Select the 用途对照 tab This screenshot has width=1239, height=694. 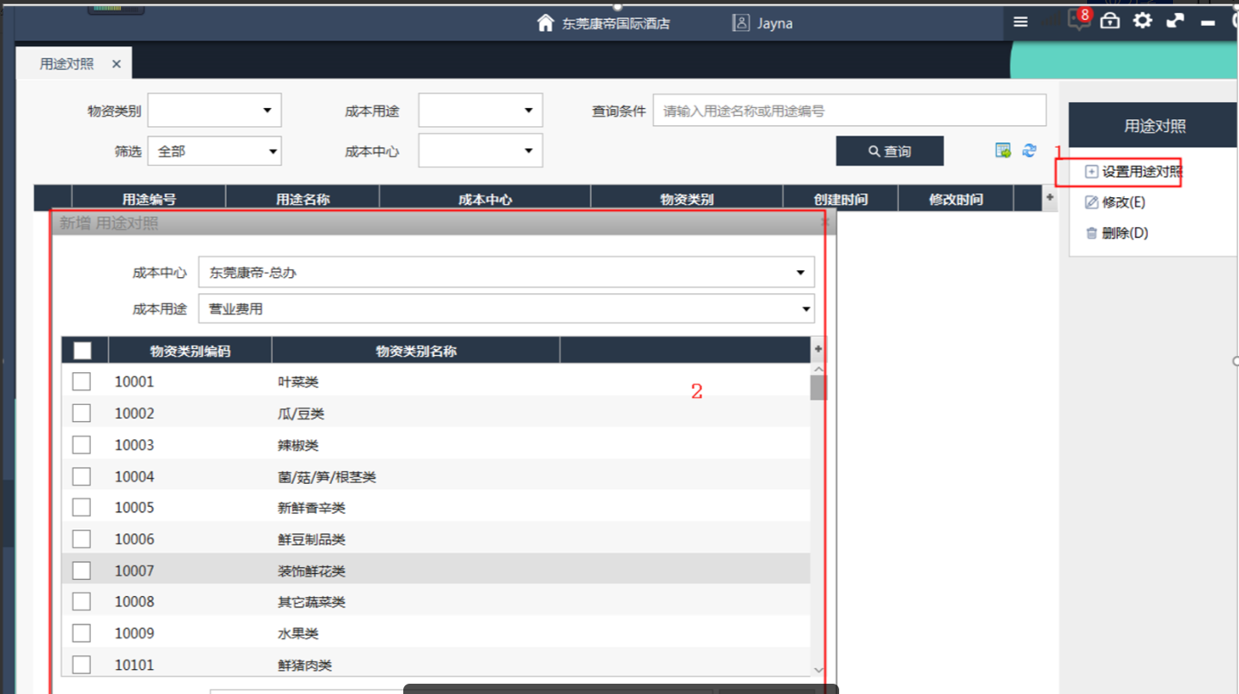click(67, 64)
